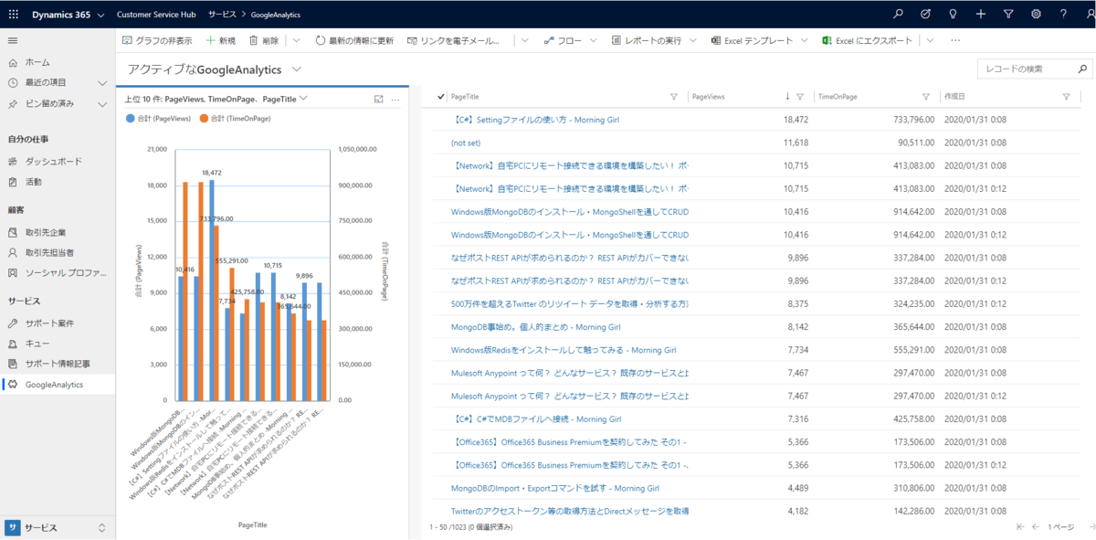Open サポート情報記事 in sidebar

[x=58, y=364]
